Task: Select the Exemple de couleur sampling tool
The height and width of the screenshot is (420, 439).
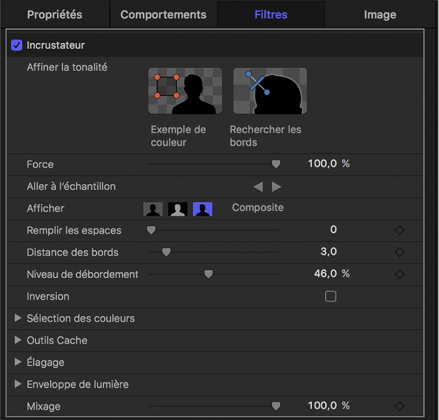Action: [x=185, y=91]
